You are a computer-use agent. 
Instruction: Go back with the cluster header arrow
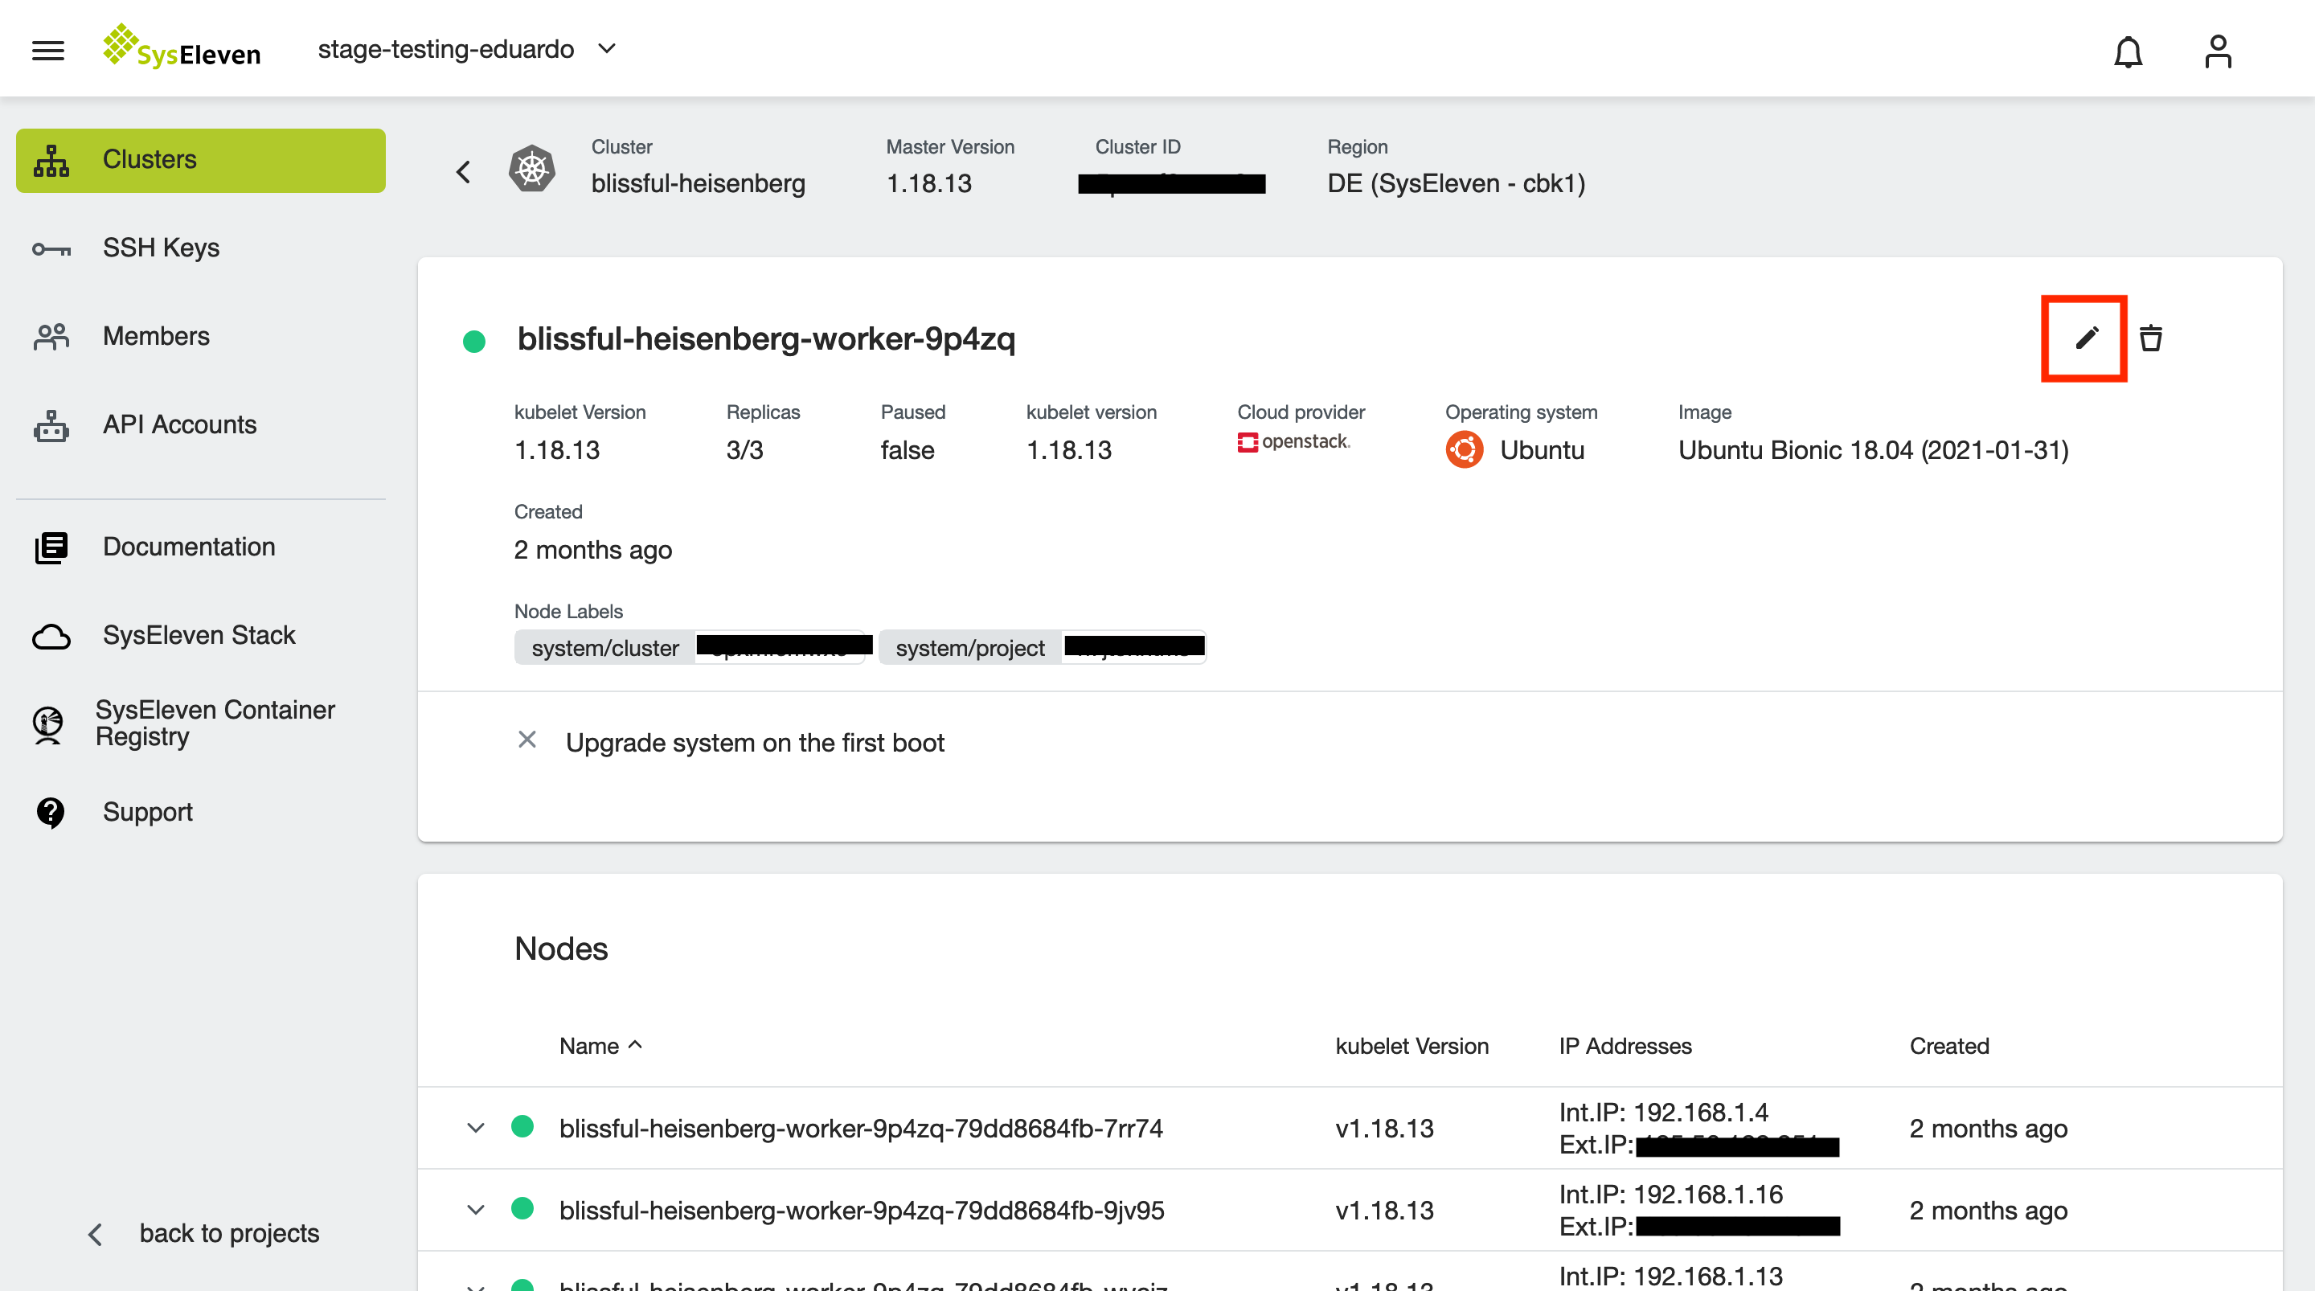pos(463,170)
